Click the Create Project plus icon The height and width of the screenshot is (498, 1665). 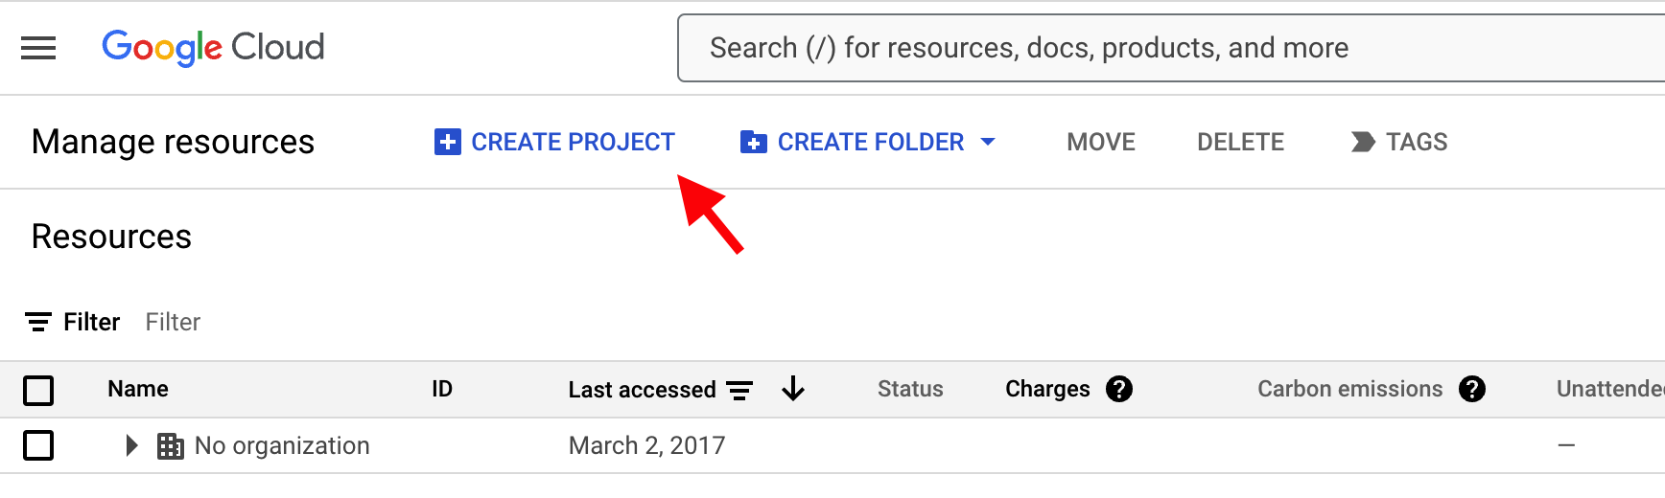448,142
